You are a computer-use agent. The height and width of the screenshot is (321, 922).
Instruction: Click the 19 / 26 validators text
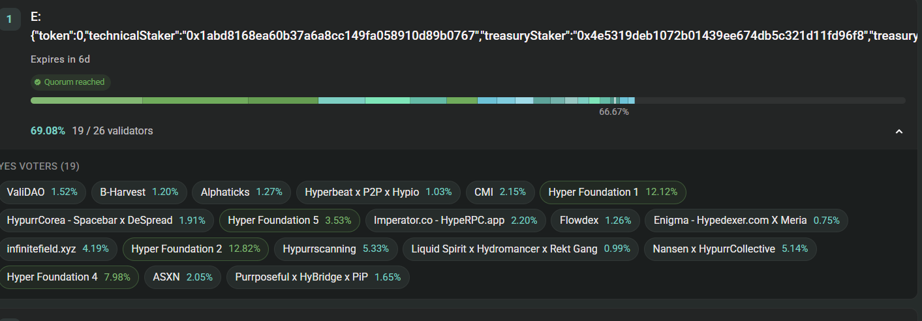point(112,130)
